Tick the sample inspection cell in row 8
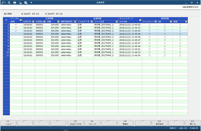Image resolution: width=201 pixels, height=131 pixels. tap(16, 46)
